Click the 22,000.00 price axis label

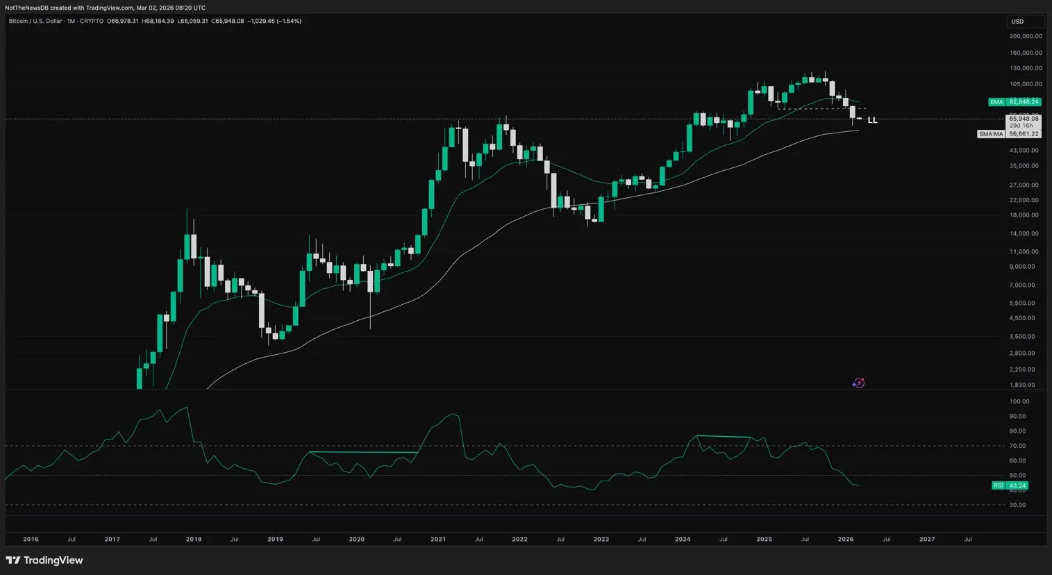coord(1024,200)
